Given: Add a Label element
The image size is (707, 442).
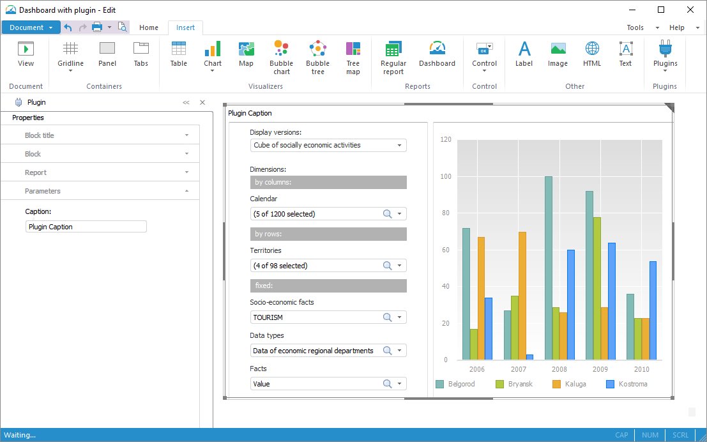Looking at the screenshot, I should click(524, 54).
